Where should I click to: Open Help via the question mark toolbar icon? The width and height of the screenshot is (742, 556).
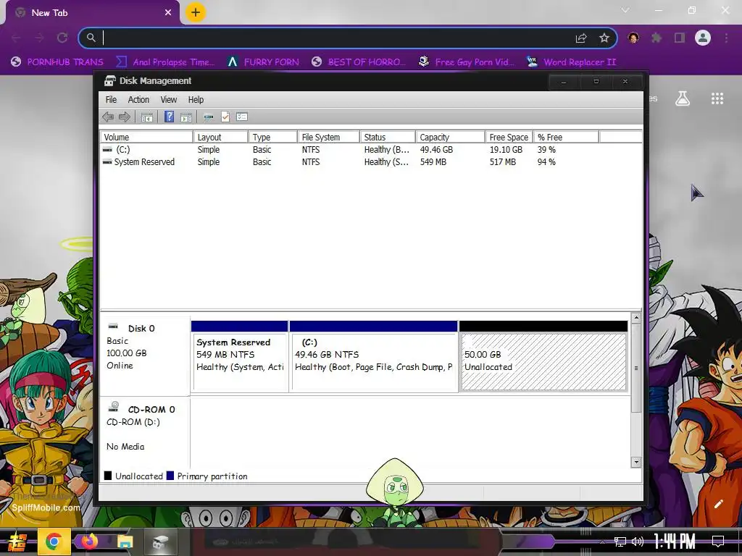(169, 117)
